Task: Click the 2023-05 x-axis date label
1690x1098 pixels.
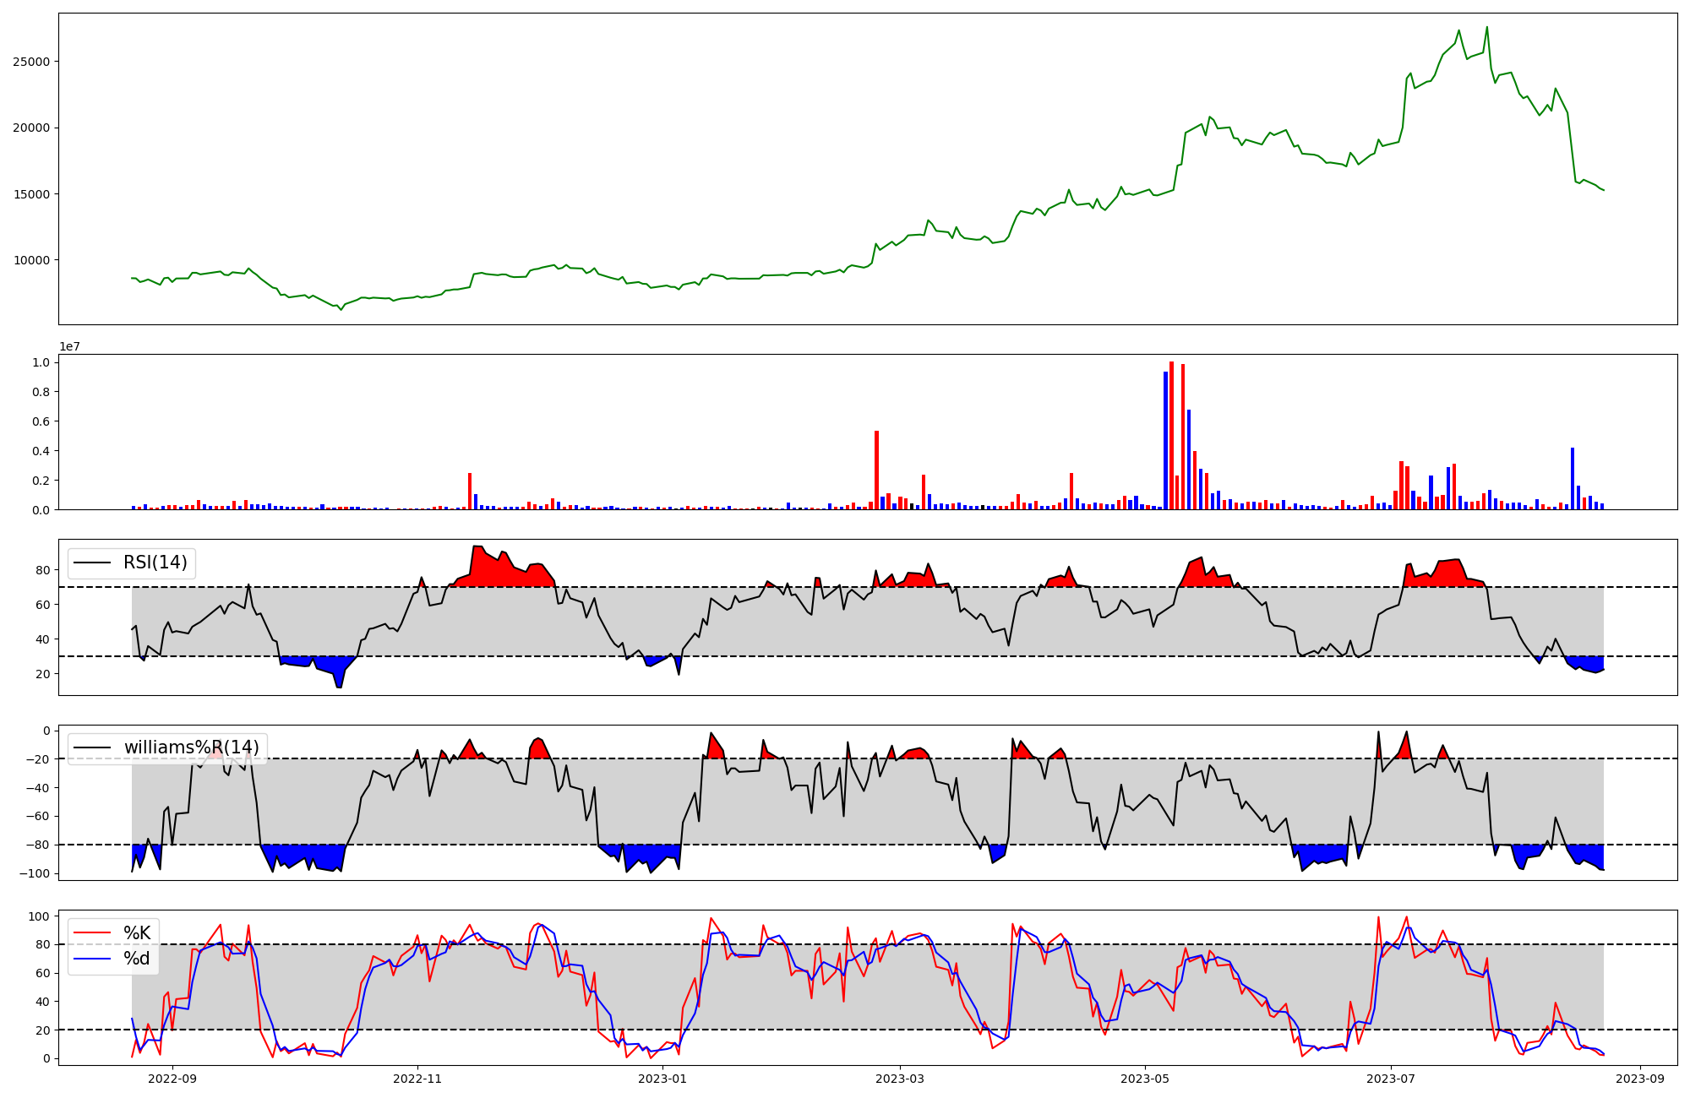Action: [1145, 1079]
